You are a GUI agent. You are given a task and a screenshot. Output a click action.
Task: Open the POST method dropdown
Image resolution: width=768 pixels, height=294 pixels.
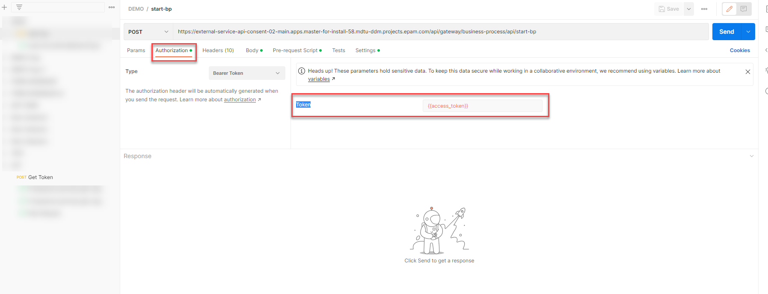[148, 32]
